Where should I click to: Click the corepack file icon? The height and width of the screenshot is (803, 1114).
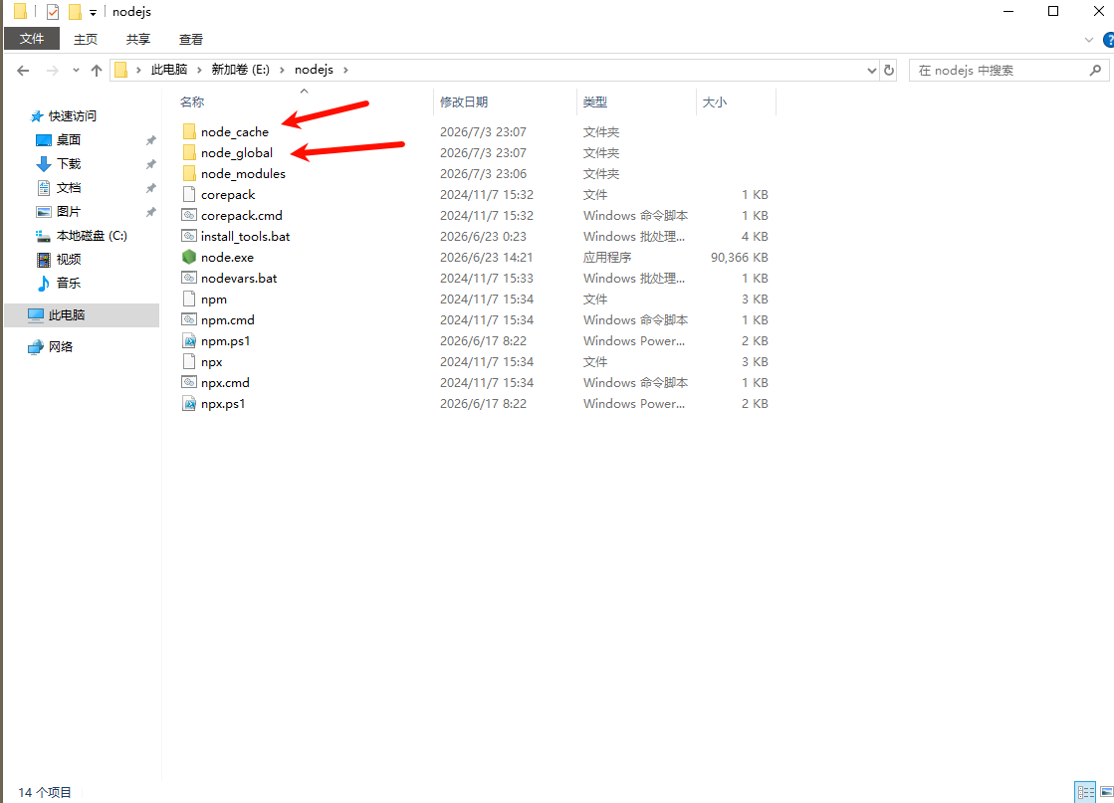189,195
